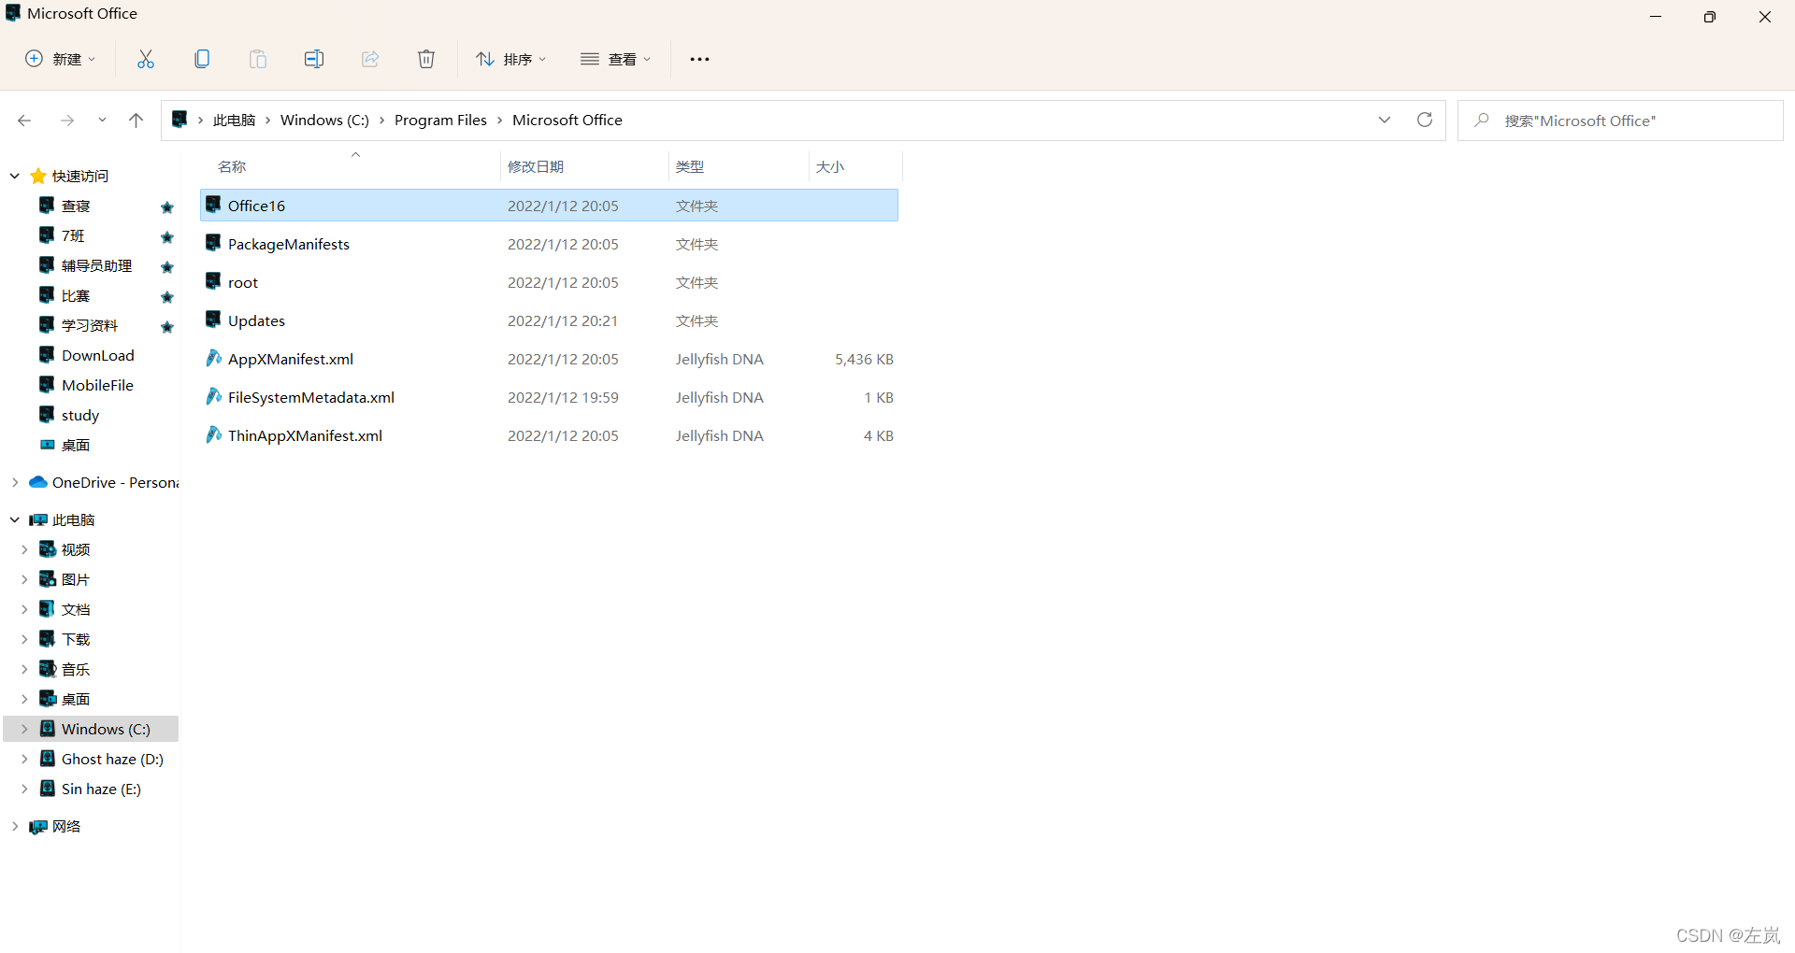Open the 新建 (New) dropdown button
Viewport: 1795px width, 953px height.
tap(60, 59)
